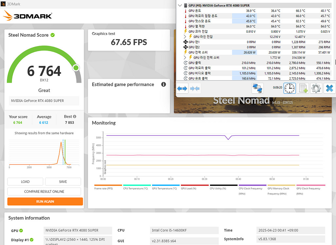Click the 67.65 FPS graphics test value
Viewport: 336px width, 245px height.
pyautogui.click(x=129, y=42)
